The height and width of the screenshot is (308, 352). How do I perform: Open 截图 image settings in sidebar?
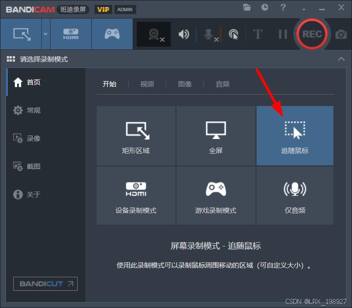tap(46, 166)
